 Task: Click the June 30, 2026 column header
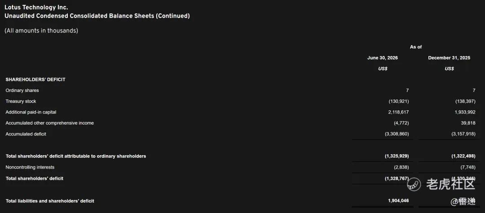click(383, 58)
